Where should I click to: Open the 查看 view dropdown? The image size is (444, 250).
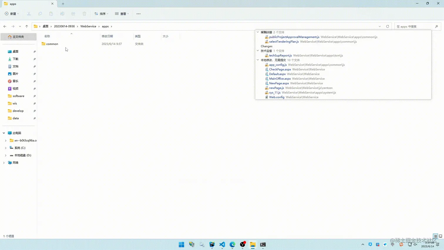tap(122, 14)
